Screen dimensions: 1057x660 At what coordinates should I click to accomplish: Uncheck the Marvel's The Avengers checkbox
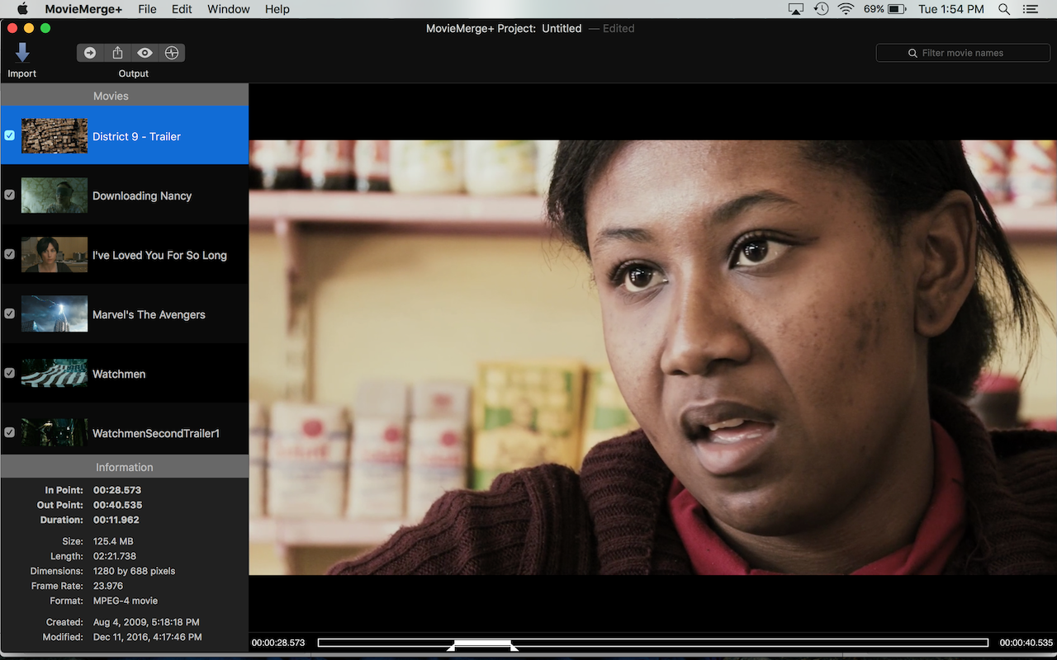[x=10, y=313]
